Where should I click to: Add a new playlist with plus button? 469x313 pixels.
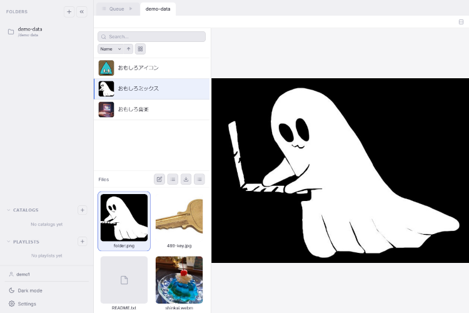click(x=83, y=242)
